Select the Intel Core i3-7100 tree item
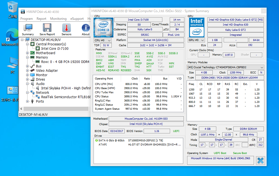The width and height of the screenshot is (279, 176). tap(54, 49)
